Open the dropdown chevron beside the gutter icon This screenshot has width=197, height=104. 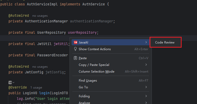pyautogui.click(x=13, y=82)
